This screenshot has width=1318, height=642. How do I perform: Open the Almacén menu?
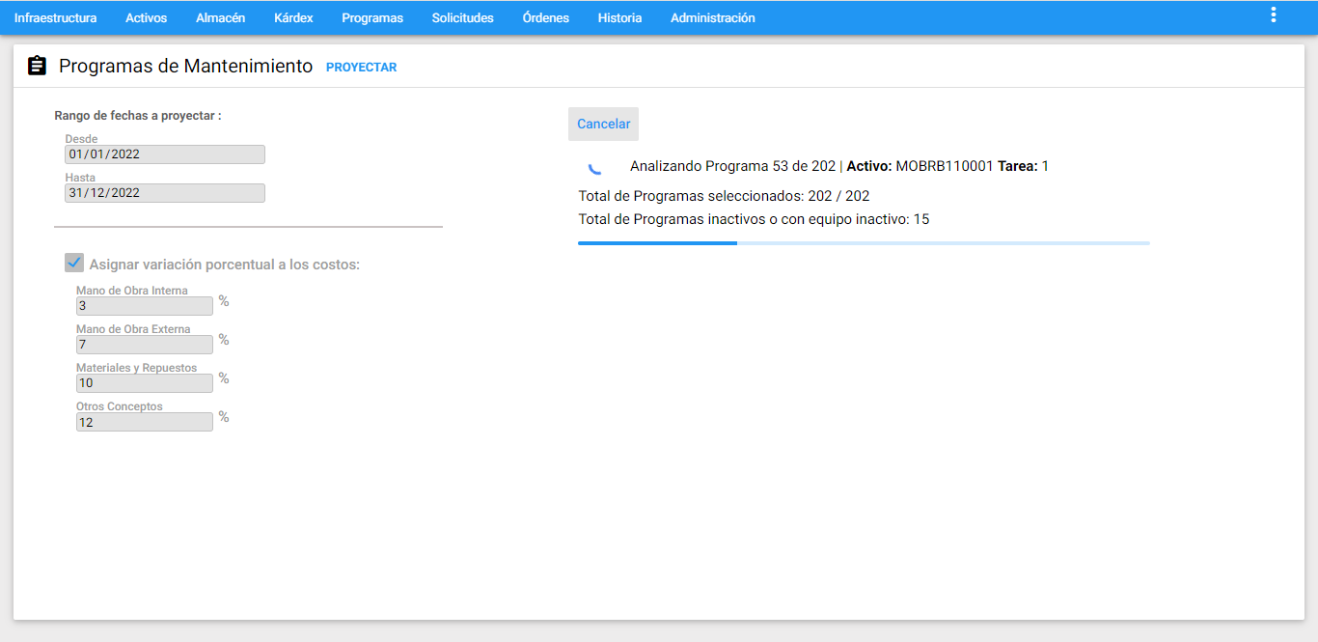pos(220,17)
